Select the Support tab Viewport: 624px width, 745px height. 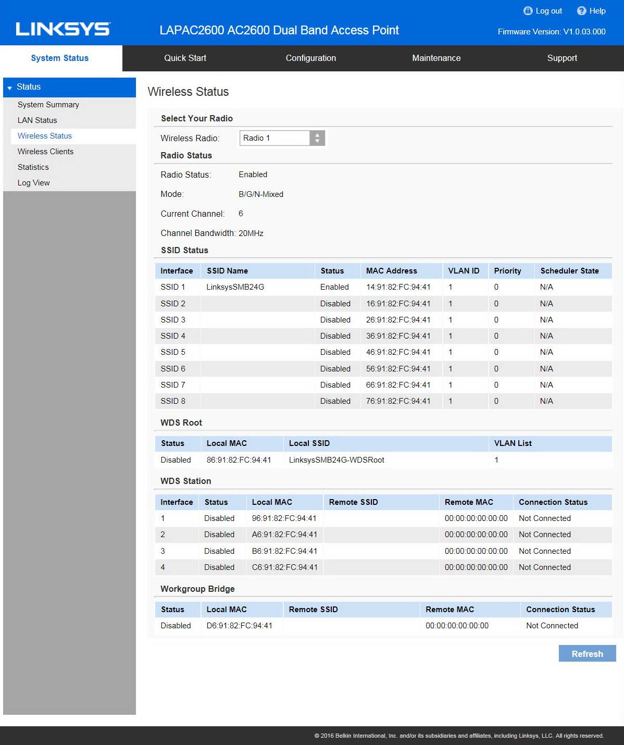coord(562,58)
